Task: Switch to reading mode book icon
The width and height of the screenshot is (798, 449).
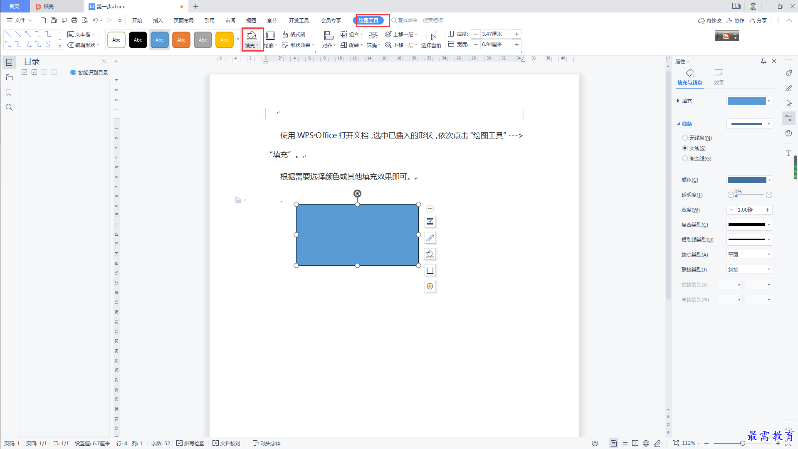Action: (x=635, y=443)
